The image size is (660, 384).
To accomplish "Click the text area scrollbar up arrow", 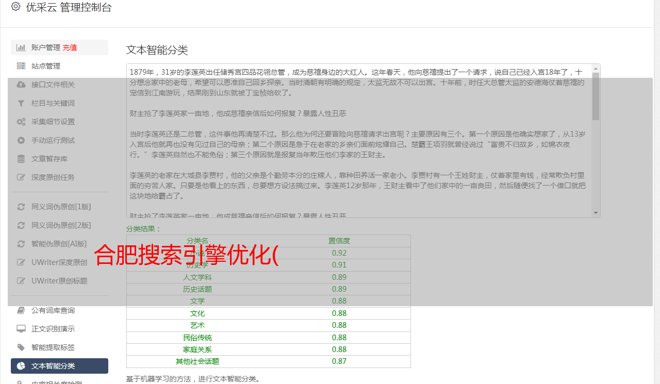I will coord(596,69).
